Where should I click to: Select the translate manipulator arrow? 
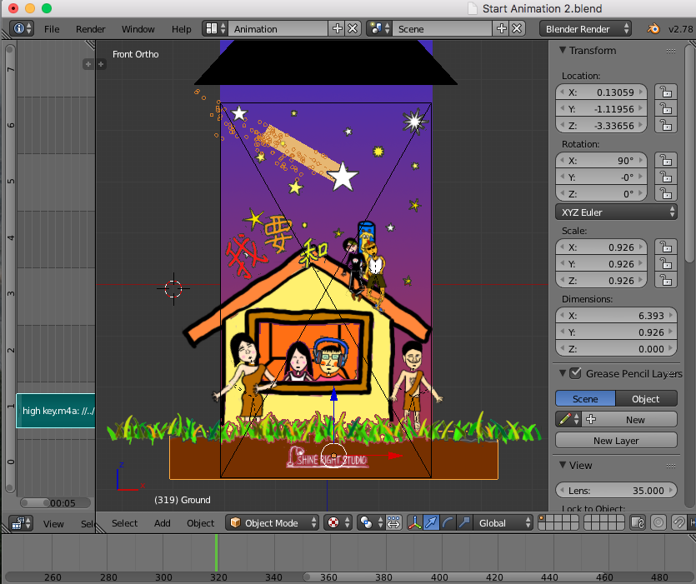tap(431, 522)
